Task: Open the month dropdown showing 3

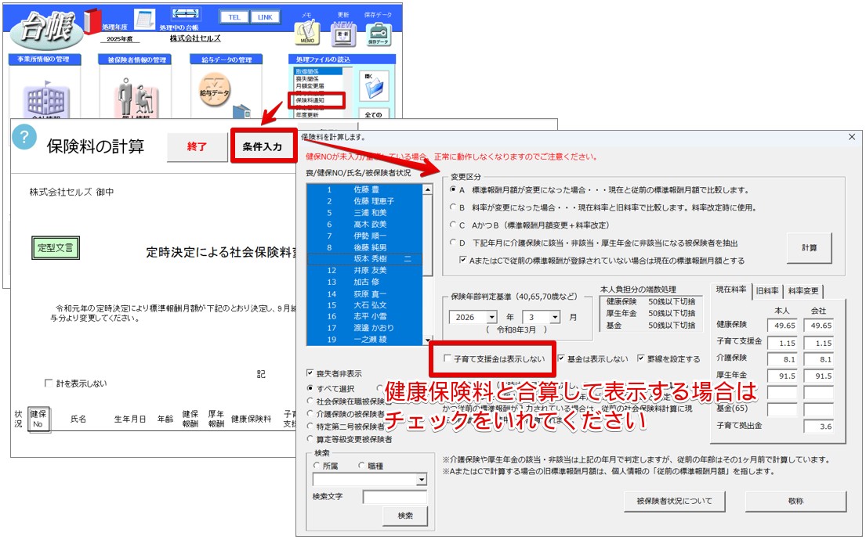Action: pyautogui.click(x=555, y=317)
